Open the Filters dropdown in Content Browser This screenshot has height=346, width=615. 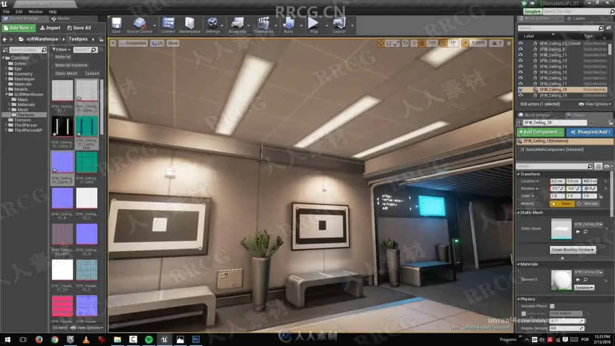point(60,50)
